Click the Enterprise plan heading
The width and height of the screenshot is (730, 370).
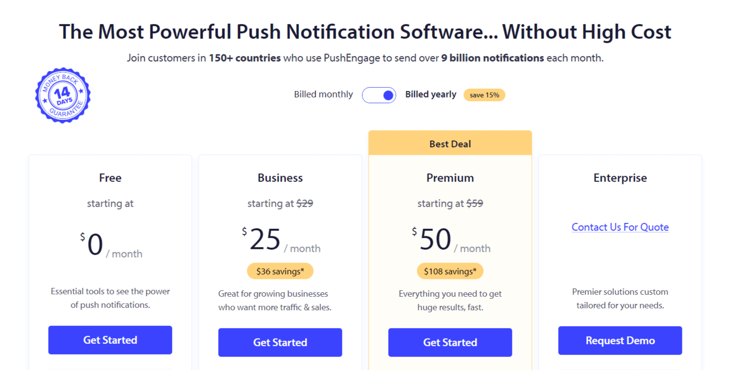pyautogui.click(x=620, y=177)
